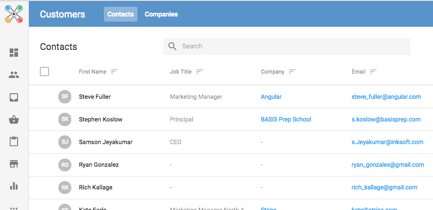Select the Rich Kallage name
Screen dimensions: 433x210
point(96,187)
